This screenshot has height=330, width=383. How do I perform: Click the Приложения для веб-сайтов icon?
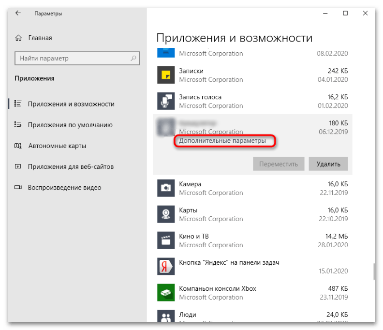[x=18, y=166]
